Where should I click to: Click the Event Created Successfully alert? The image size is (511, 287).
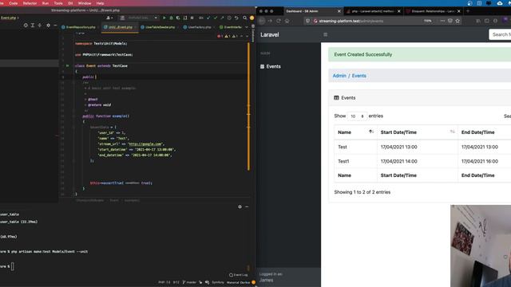pos(419,55)
